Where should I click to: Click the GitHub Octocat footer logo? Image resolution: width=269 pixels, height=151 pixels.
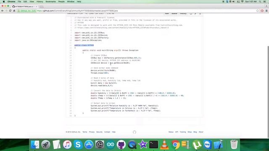point(134,132)
